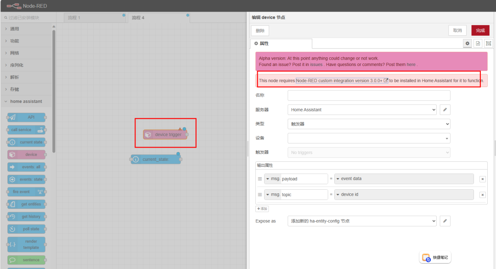496x269 pixels.
Task: Select the get history palette node
Action: pyautogui.click(x=26, y=217)
